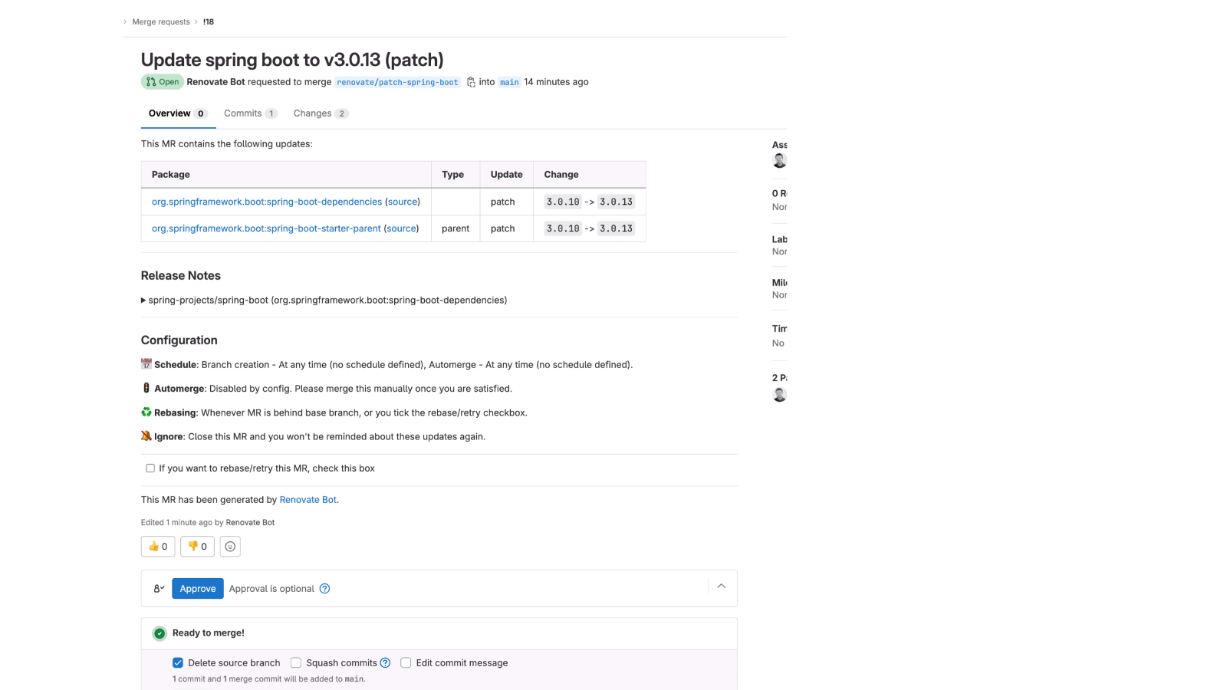
Task: Open the approval rules icon beside Approve
Action: (159, 589)
